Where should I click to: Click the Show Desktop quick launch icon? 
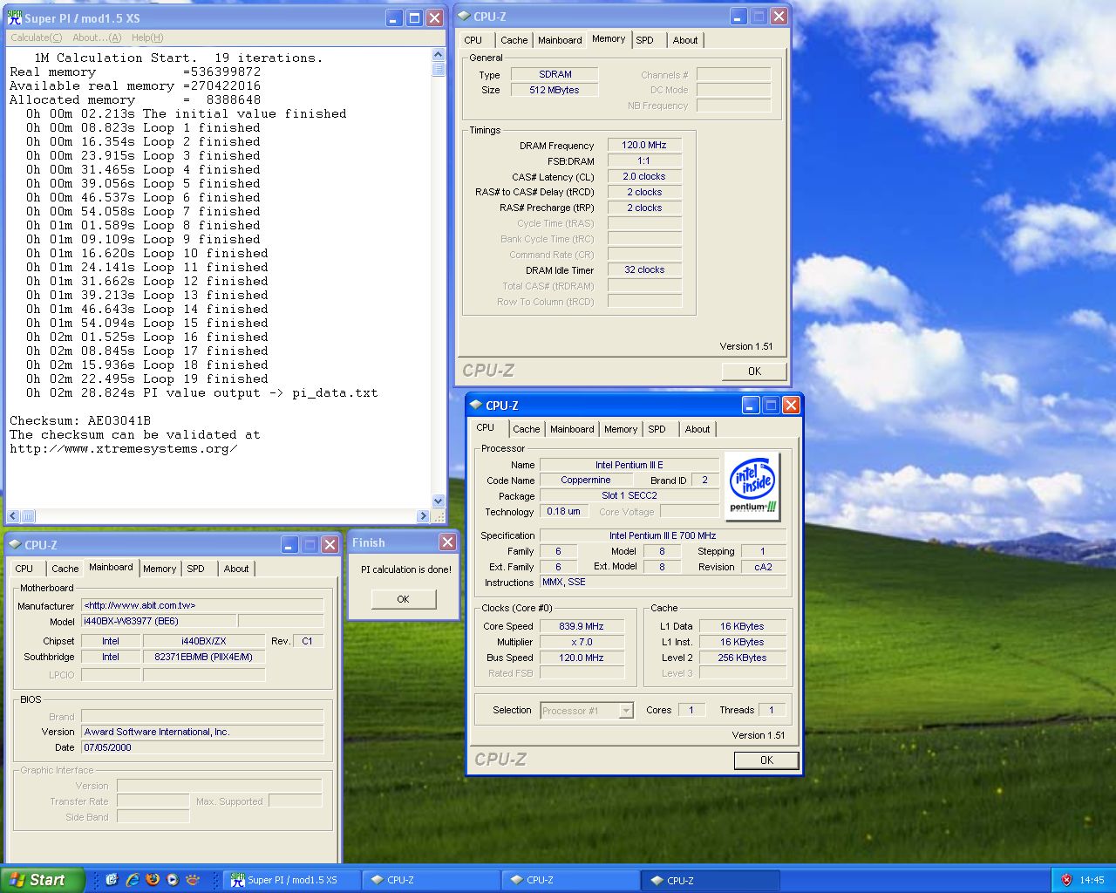pyautogui.click(x=112, y=880)
